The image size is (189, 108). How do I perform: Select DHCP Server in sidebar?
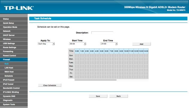click(x=14, y=35)
